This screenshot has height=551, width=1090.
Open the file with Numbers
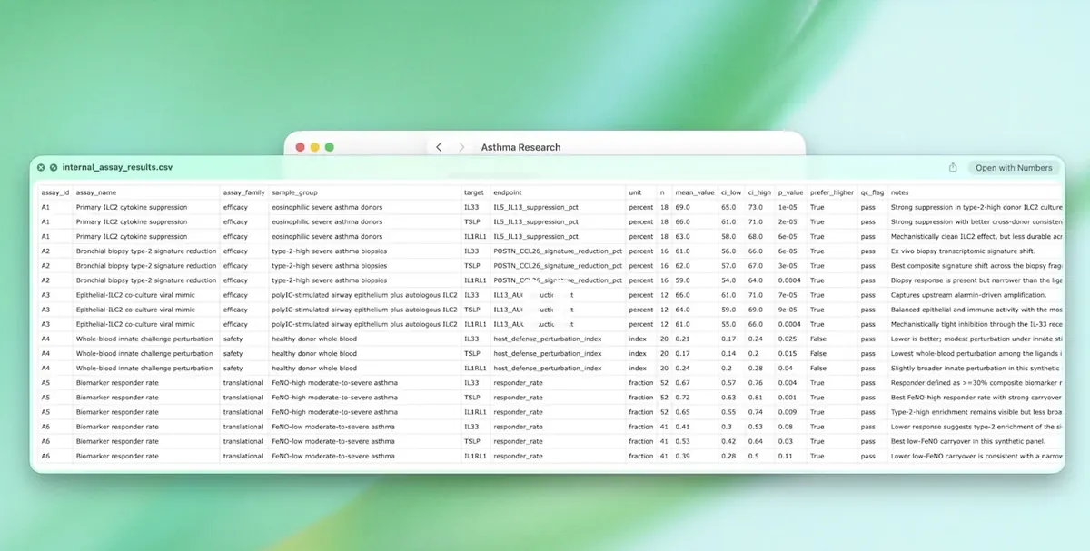pyautogui.click(x=1015, y=167)
